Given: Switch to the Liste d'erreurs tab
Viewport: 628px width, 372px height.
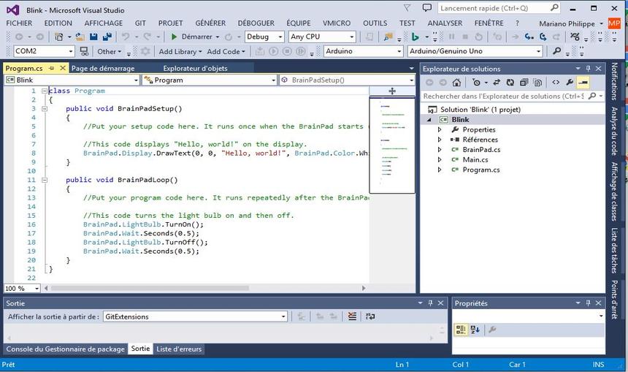Looking at the screenshot, I should tap(179, 349).
